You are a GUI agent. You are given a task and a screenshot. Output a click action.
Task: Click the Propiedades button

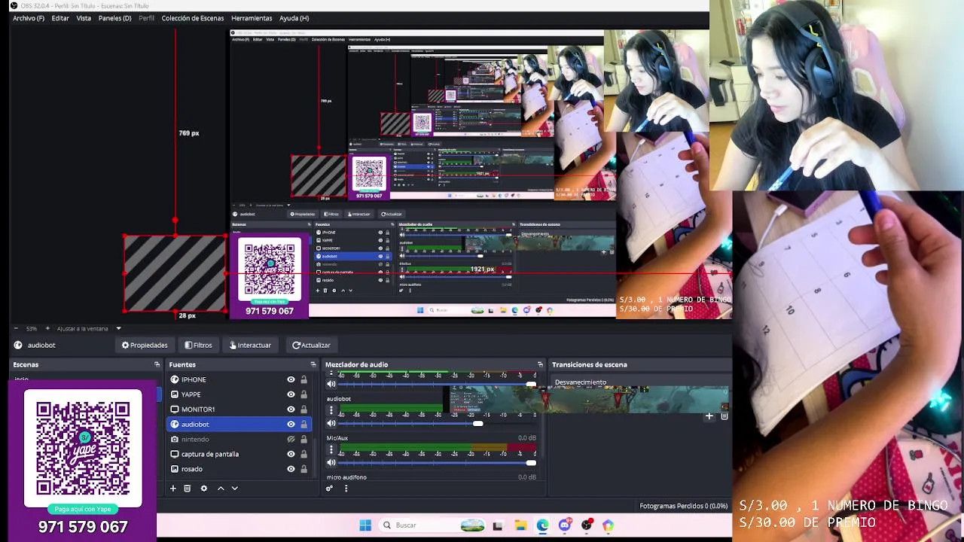point(145,345)
